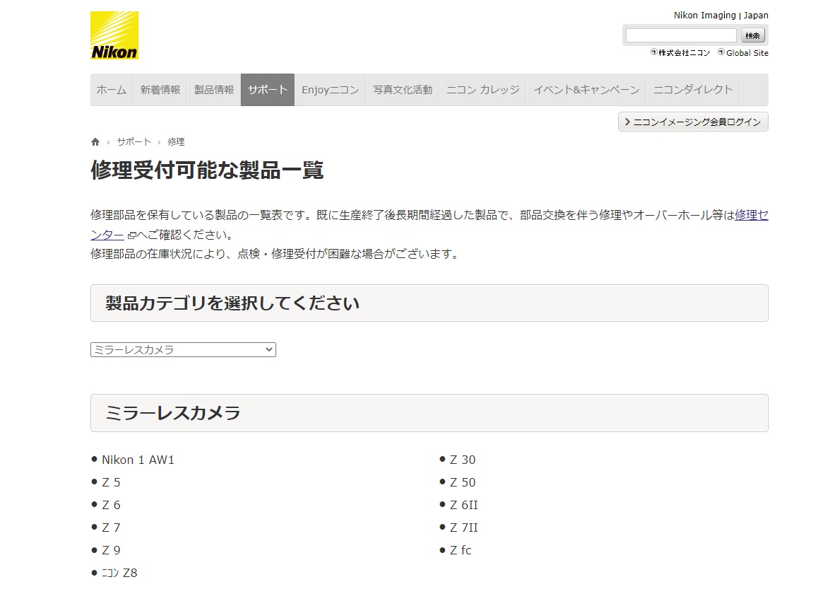The image size is (835, 594).
Task: Open the Global Site link
Action: (743, 53)
